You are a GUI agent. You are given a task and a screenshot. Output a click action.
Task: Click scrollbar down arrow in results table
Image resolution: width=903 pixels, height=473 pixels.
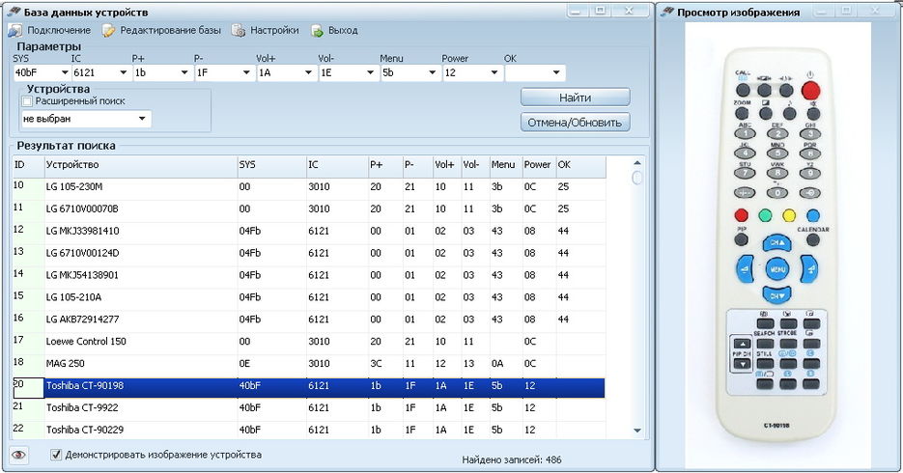637,430
